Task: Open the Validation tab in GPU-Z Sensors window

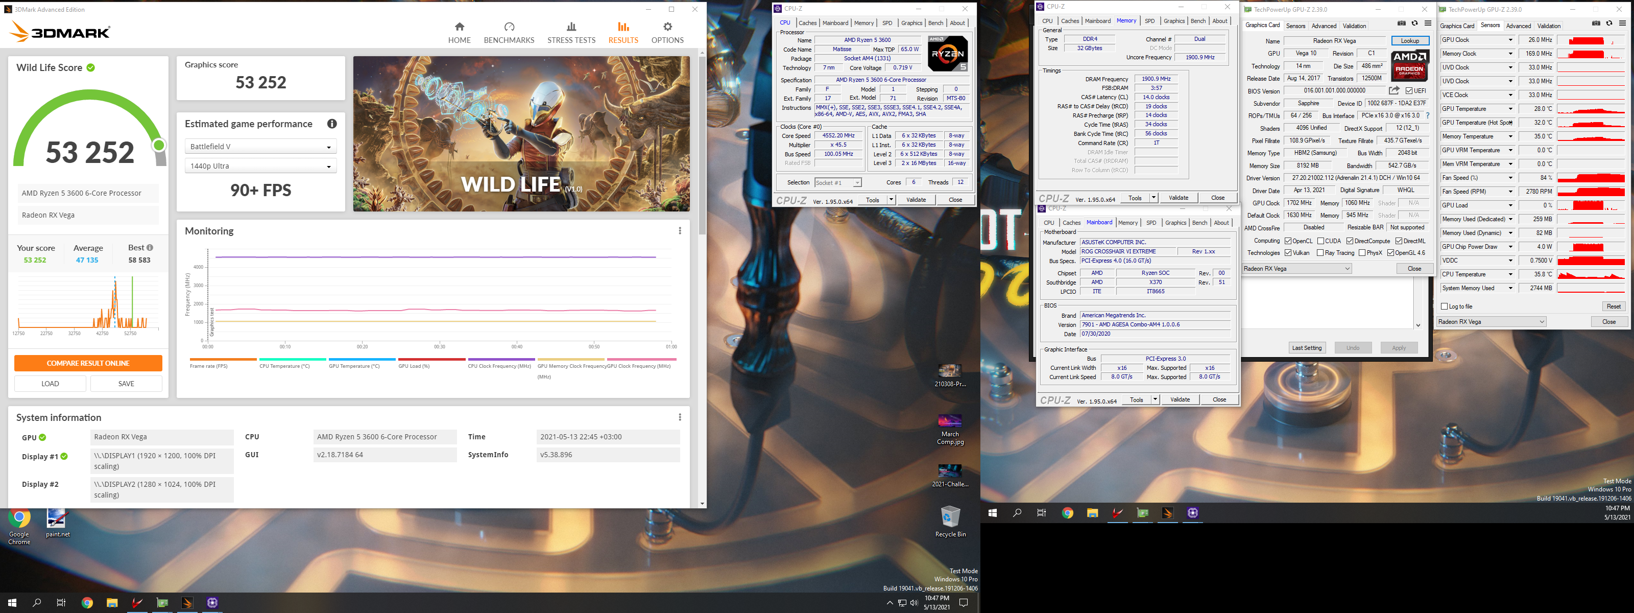Action: click(x=1548, y=26)
